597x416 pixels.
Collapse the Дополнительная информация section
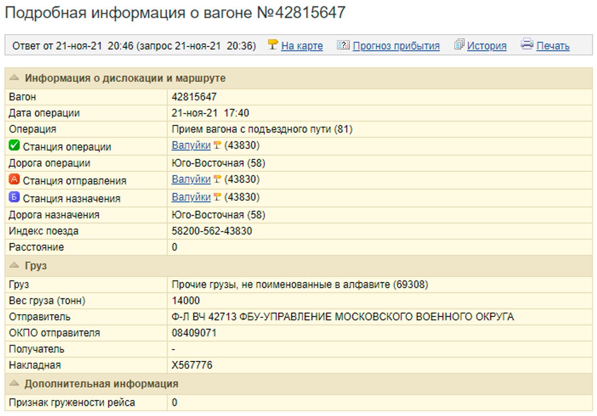(14, 383)
